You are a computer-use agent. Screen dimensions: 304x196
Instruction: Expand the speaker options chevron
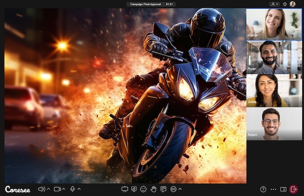(48, 189)
